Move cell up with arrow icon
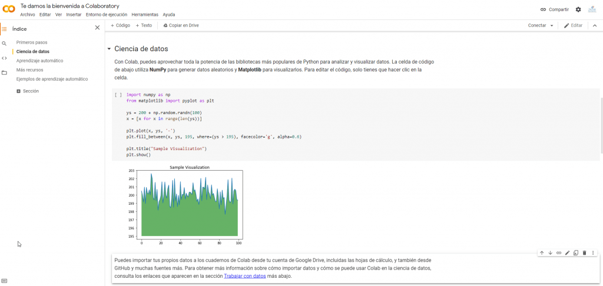Image resolution: width=603 pixels, height=286 pixels. click(542, 252)
